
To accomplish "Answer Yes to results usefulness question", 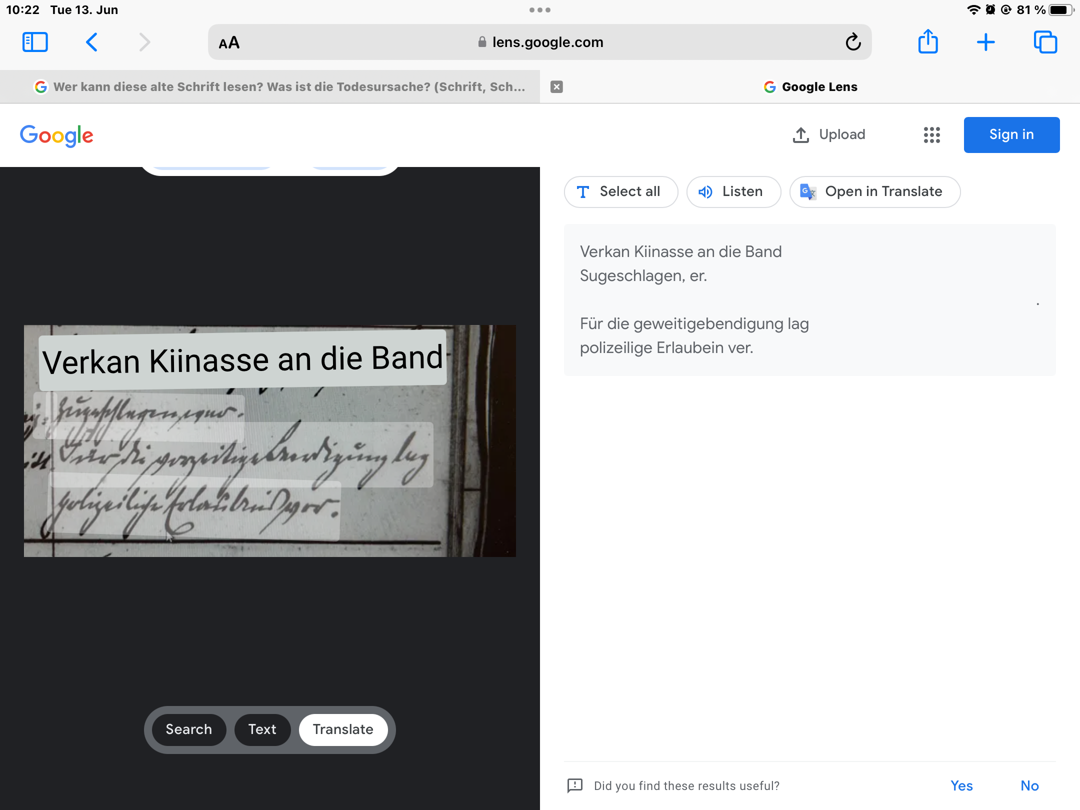I will click(x=961, y=785).
